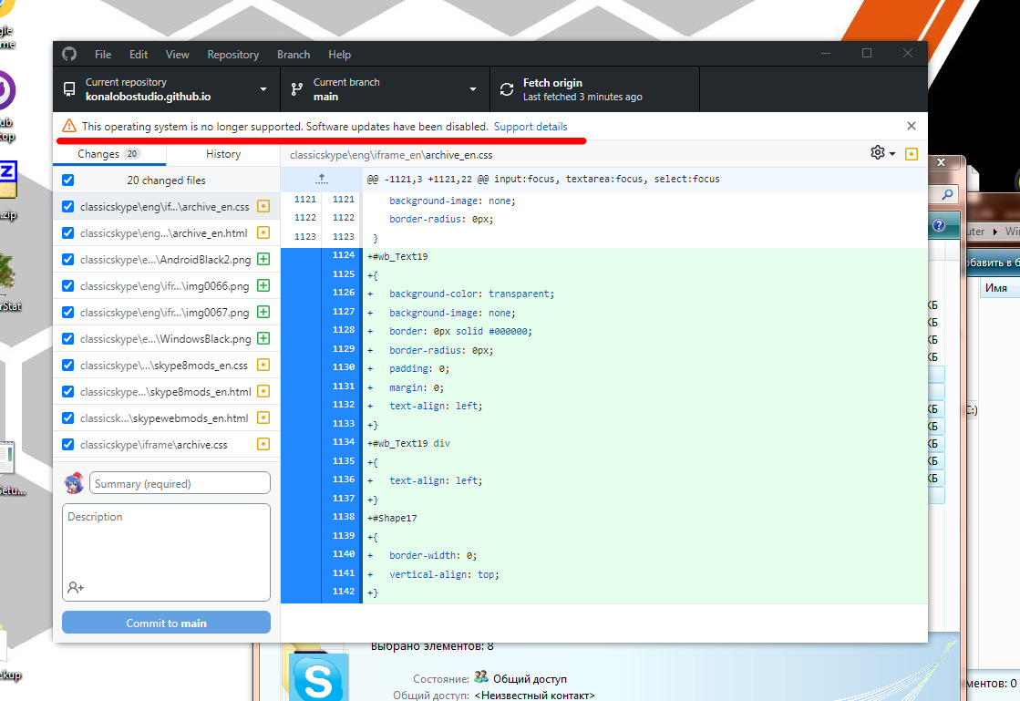Screen dimensions: 1020x701
Task: Click modified status icon next to archive_en.css
Action: (x=263, y=207)
